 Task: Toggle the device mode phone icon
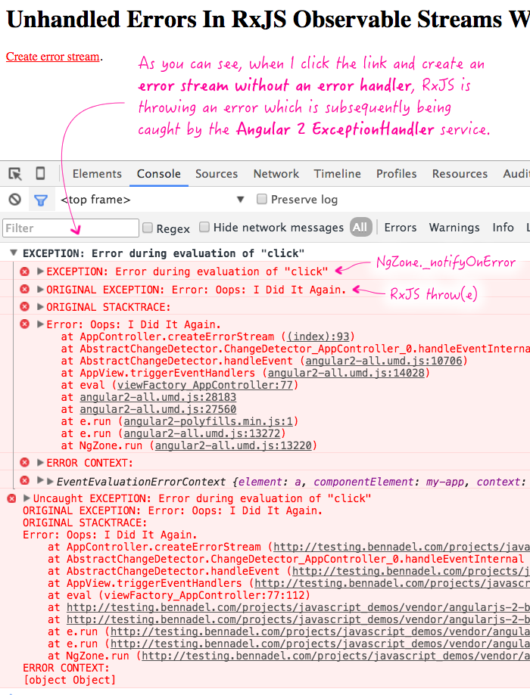click(40, 173)
